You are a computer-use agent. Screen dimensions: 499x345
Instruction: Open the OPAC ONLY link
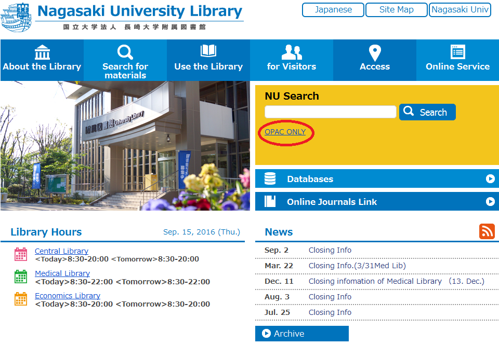coord(285,132)
